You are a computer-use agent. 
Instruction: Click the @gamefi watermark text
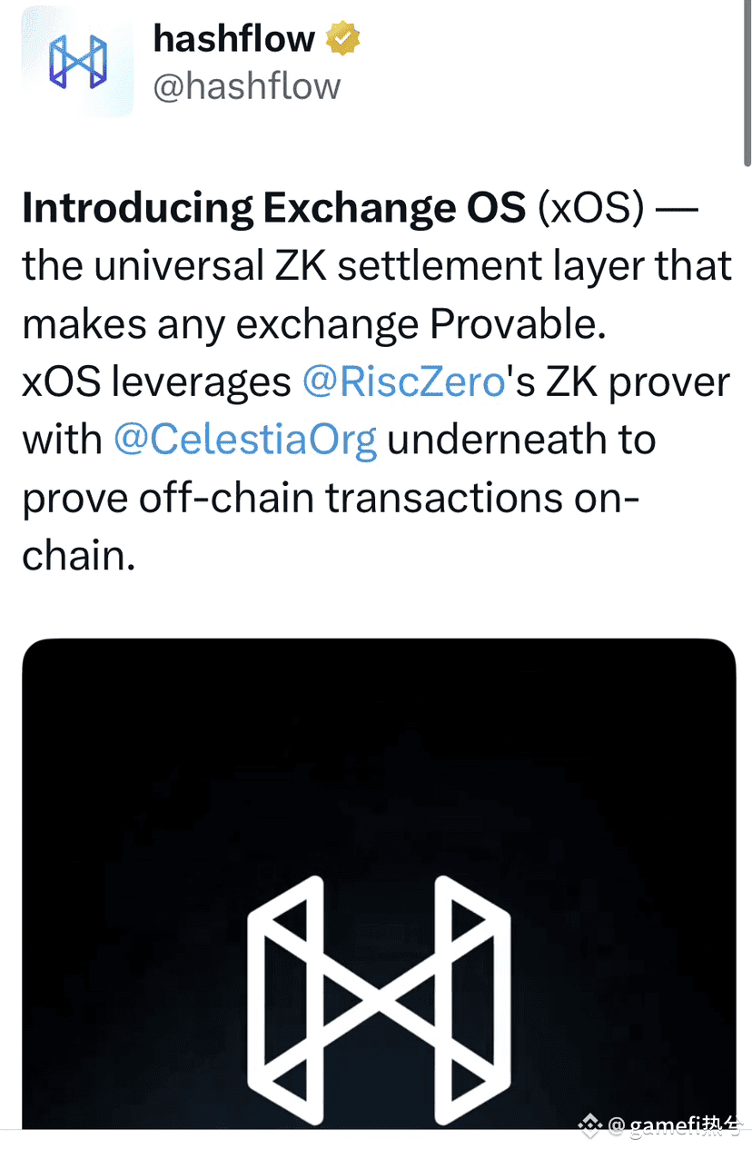tap(678, 1126)
